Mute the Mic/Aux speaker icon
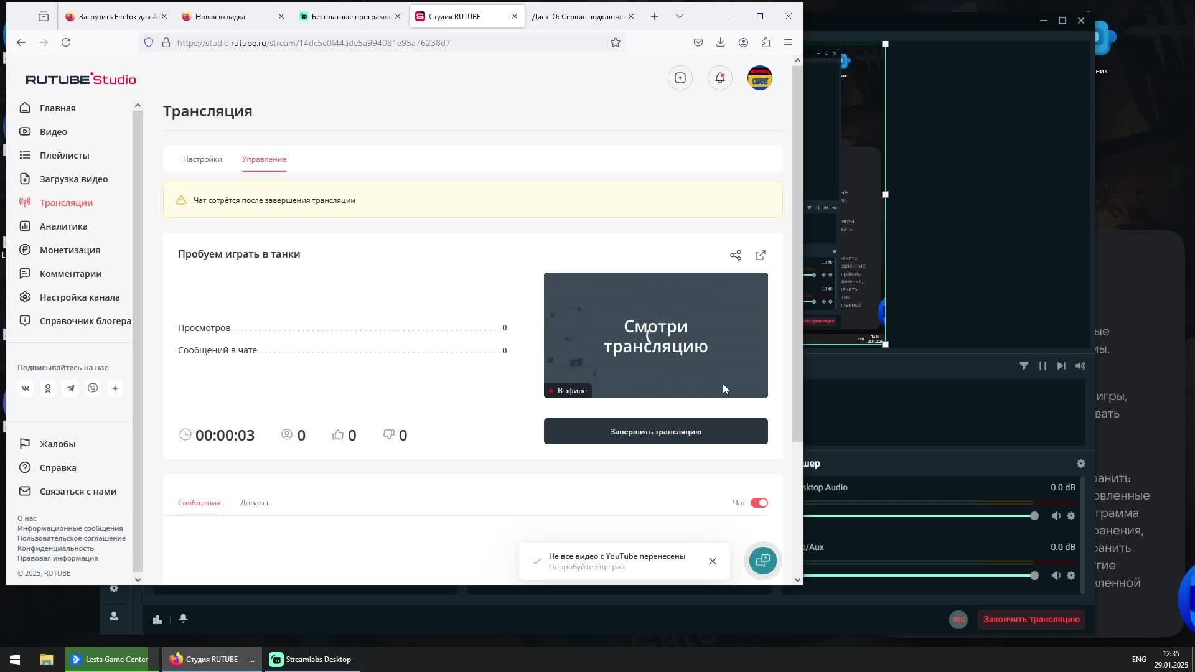1195x672 pixels. 1056,576
